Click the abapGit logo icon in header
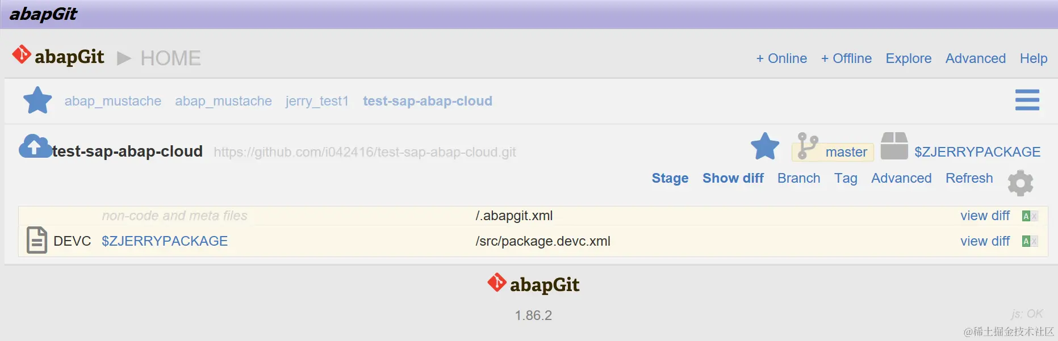The height and width of the screenshot is (341, 1058). tap(22, 55)
